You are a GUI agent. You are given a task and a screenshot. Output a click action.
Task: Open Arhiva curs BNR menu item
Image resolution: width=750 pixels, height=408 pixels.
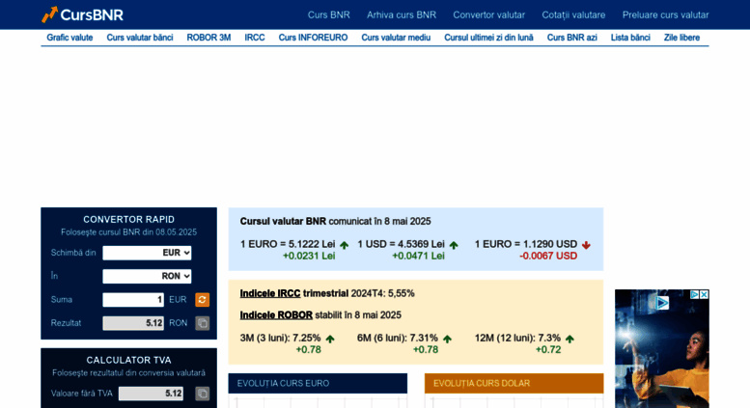point(402,14)
